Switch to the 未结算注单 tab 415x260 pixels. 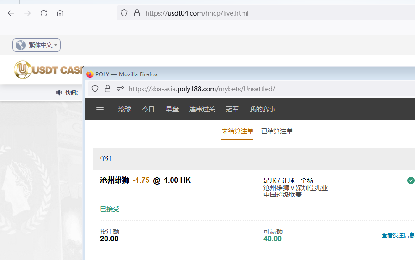click(237, 131)
